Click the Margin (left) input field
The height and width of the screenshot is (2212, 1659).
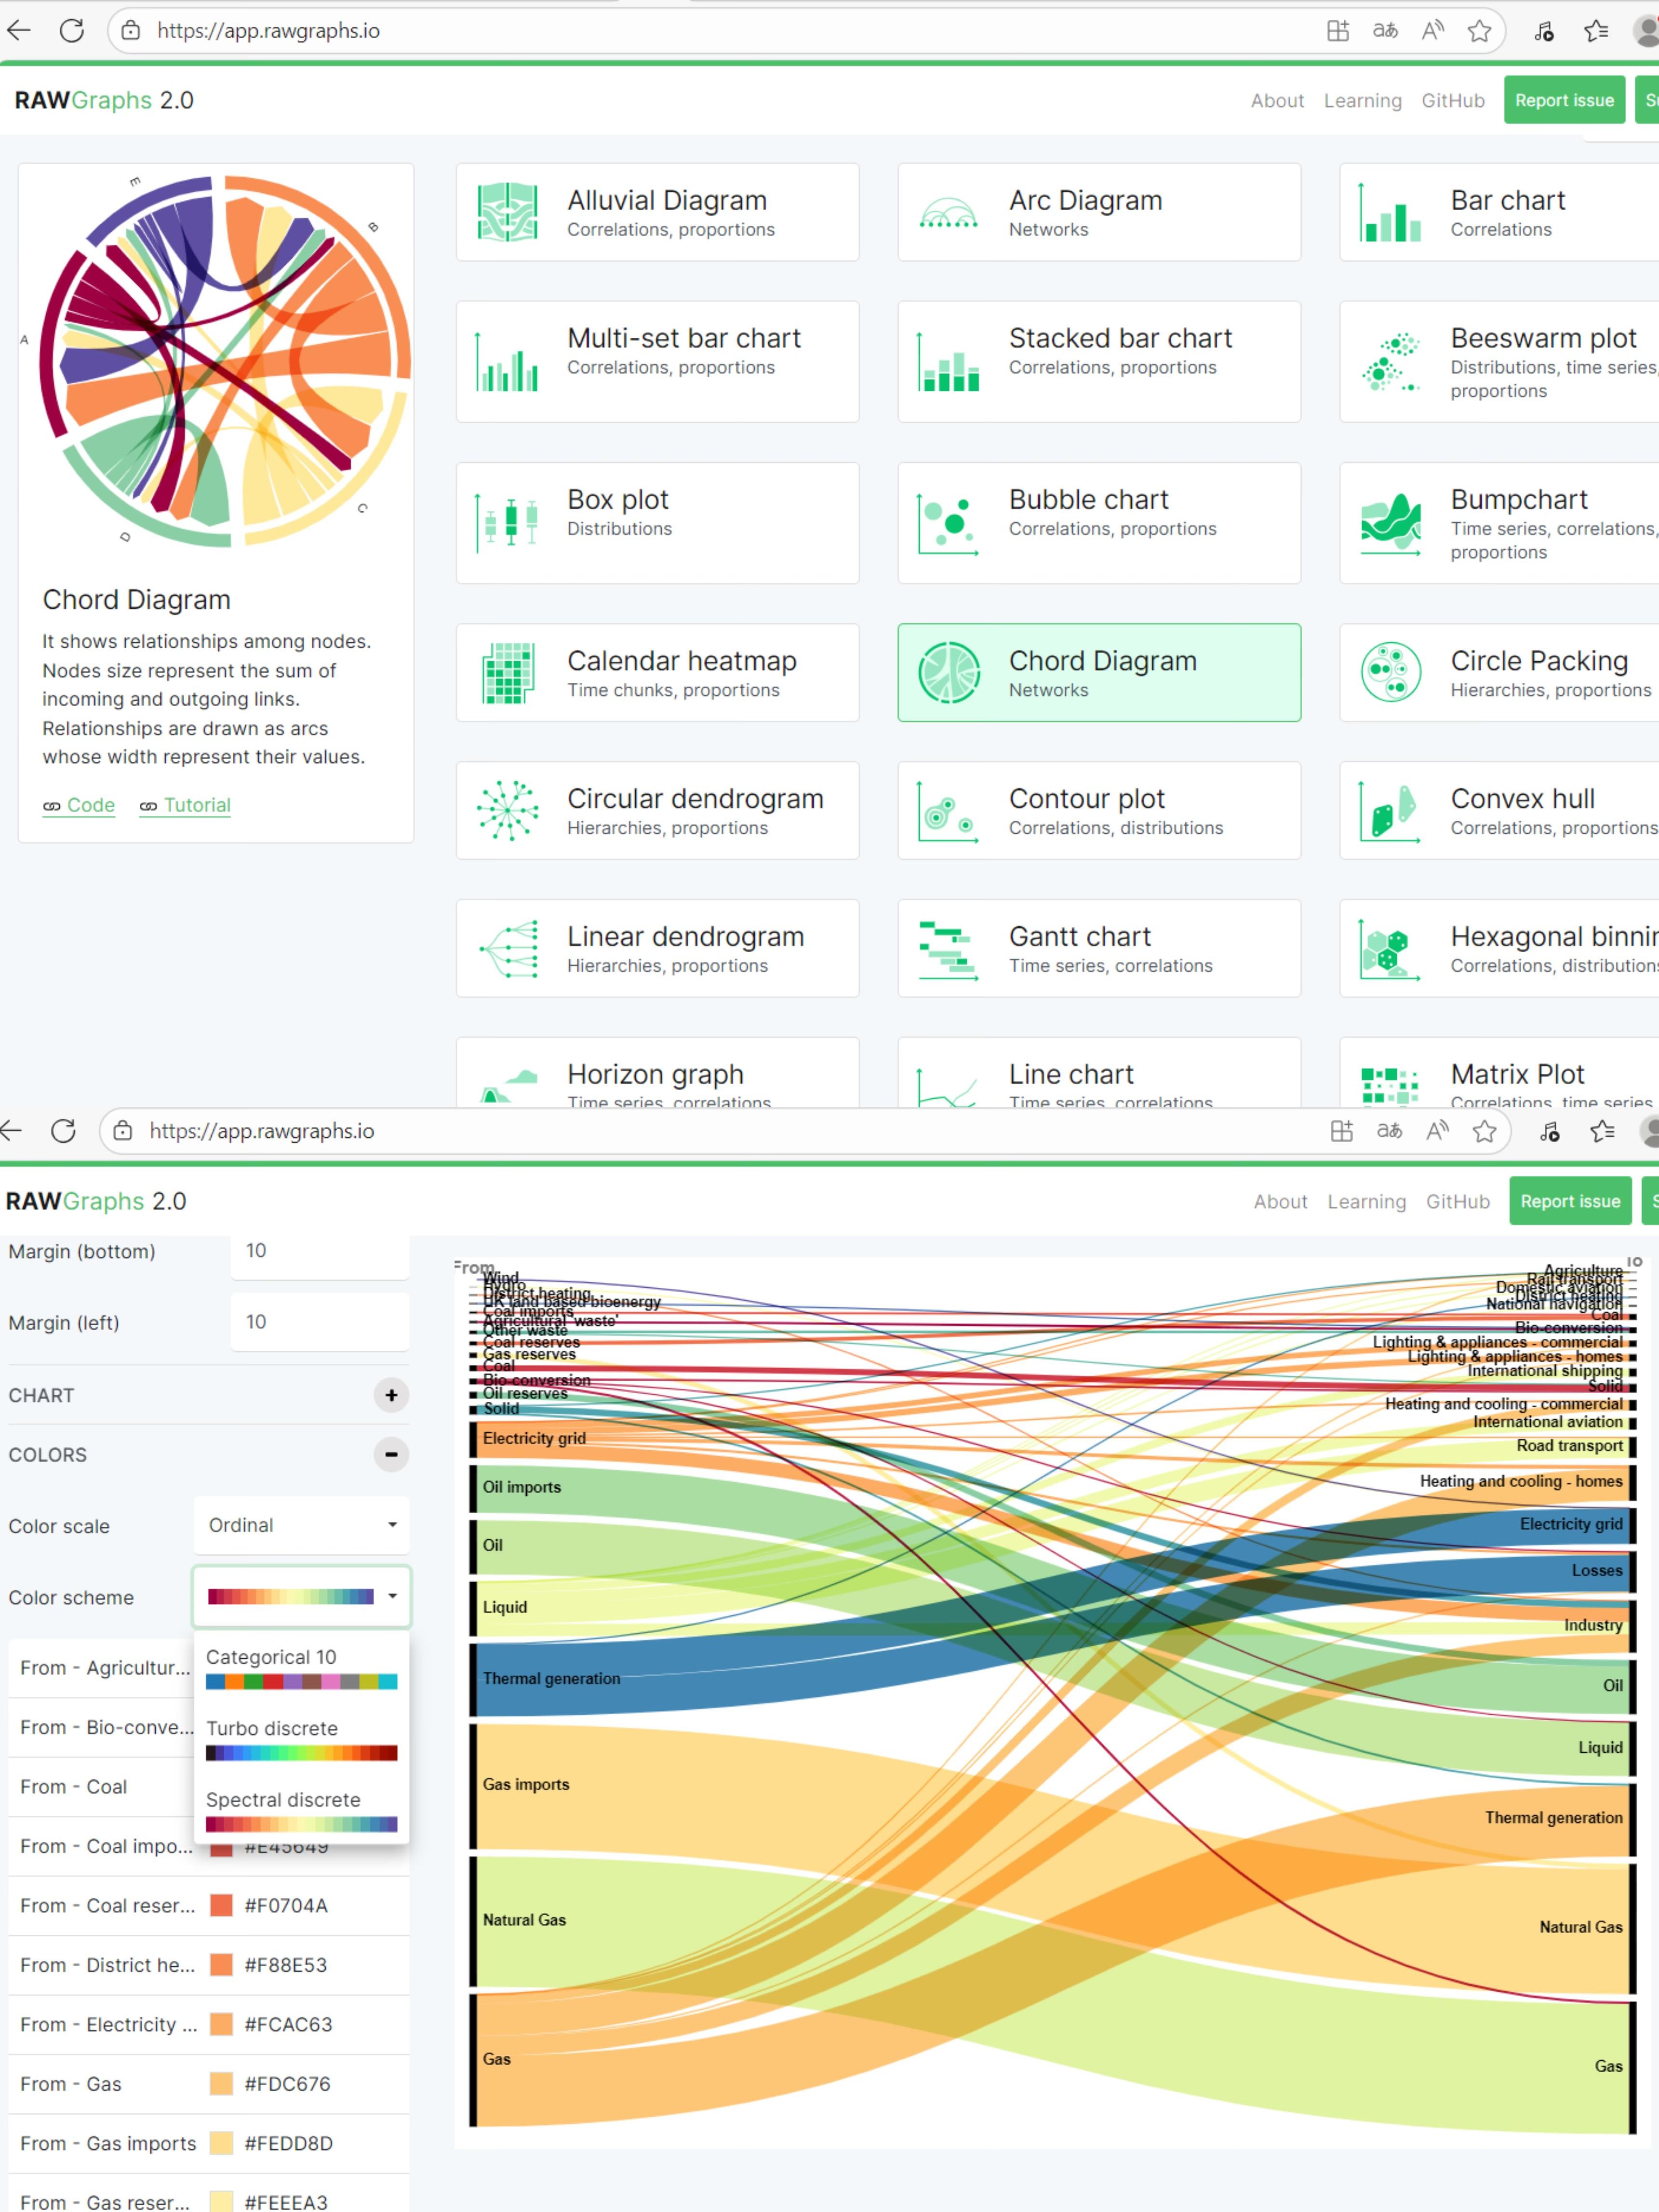[319, 1322]
